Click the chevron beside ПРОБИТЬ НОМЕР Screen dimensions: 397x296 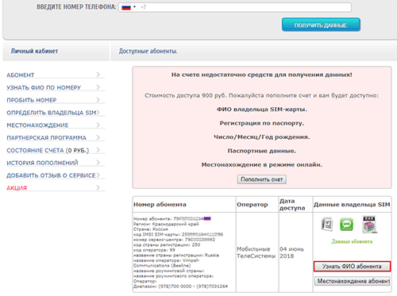tap(98, 100)
